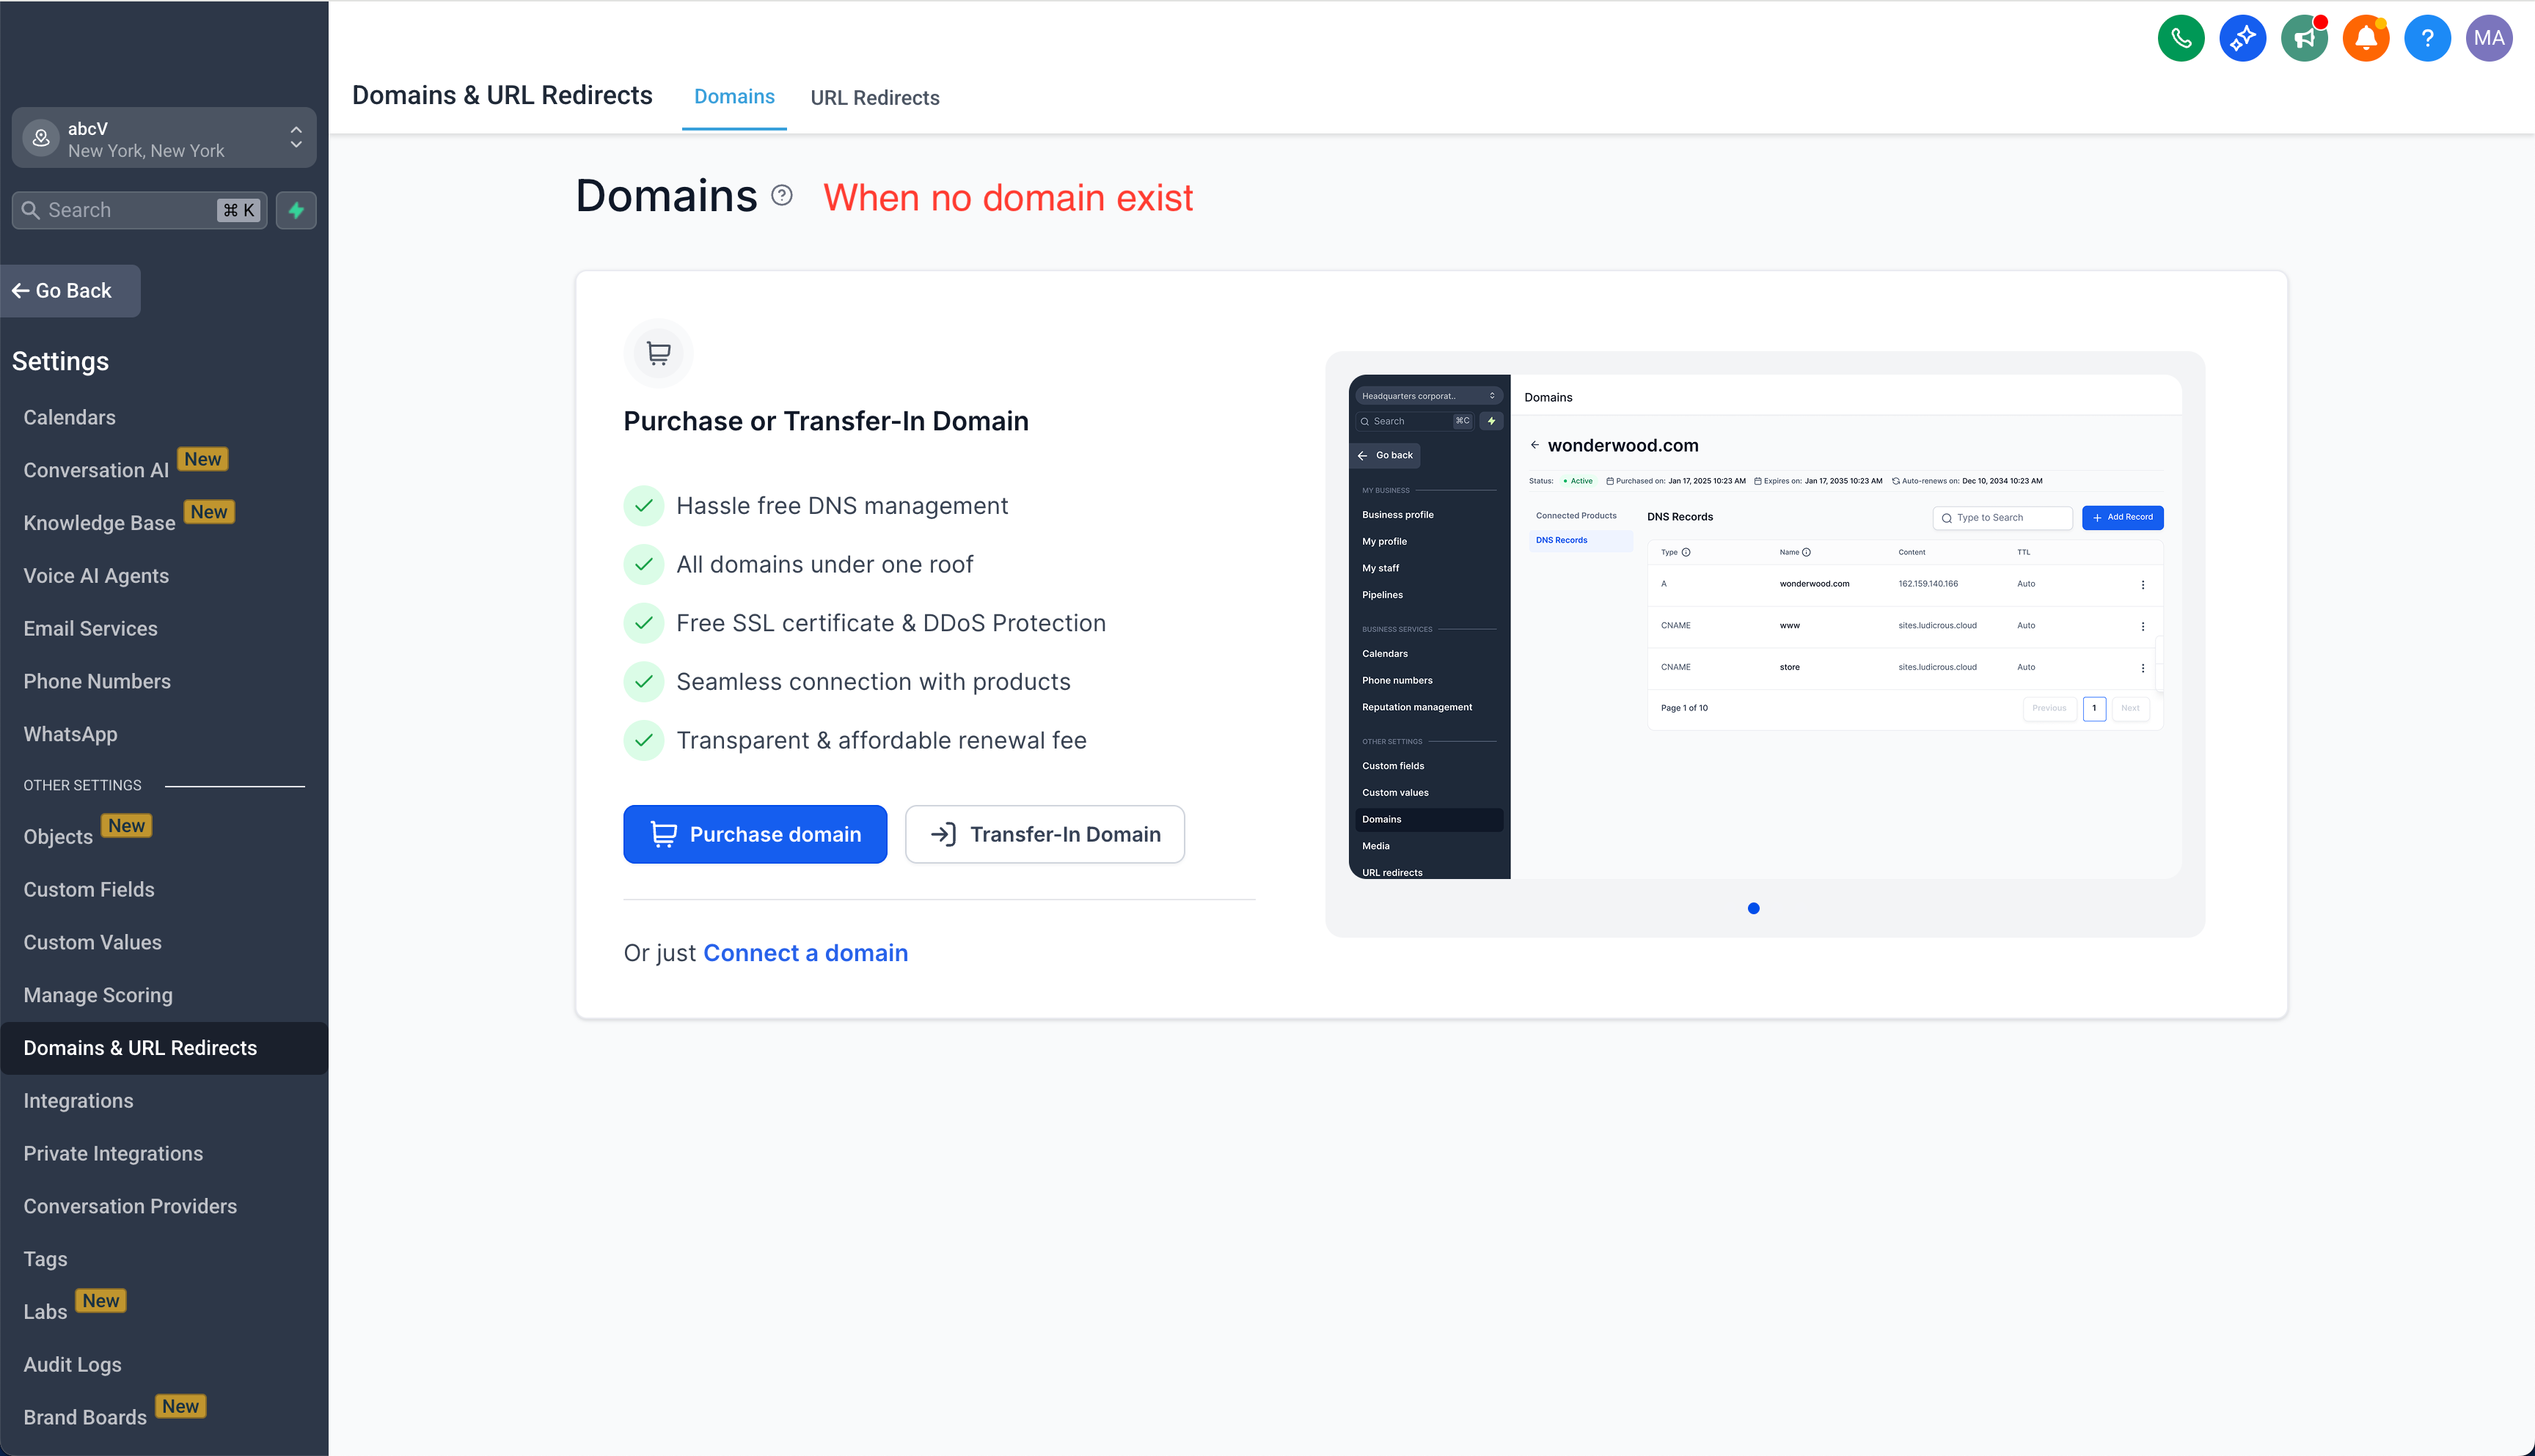The height and width of the screenshot is (1456, 2535).
Task: Open the MA user avatar menu
Action: [2488, 38]
